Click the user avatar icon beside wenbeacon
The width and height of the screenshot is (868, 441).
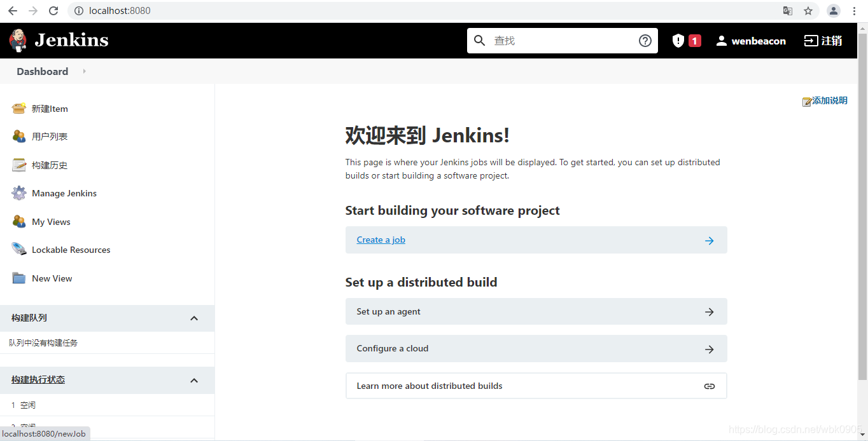(x=722, y=41)
